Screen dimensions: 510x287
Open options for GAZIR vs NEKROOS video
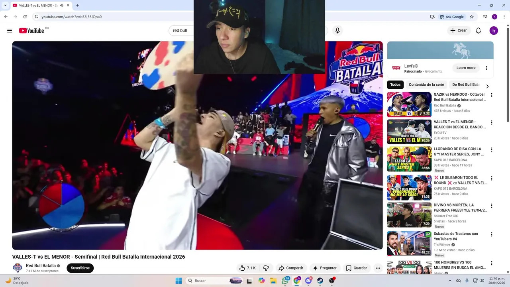click(491, 95)
